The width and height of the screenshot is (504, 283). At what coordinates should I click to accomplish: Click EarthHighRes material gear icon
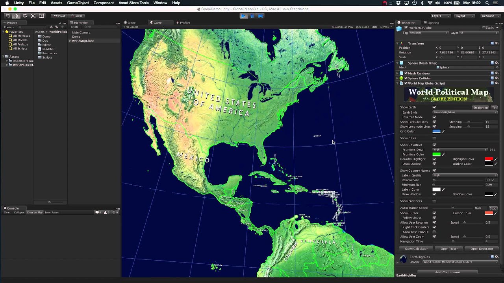click(x=497, y=257)
